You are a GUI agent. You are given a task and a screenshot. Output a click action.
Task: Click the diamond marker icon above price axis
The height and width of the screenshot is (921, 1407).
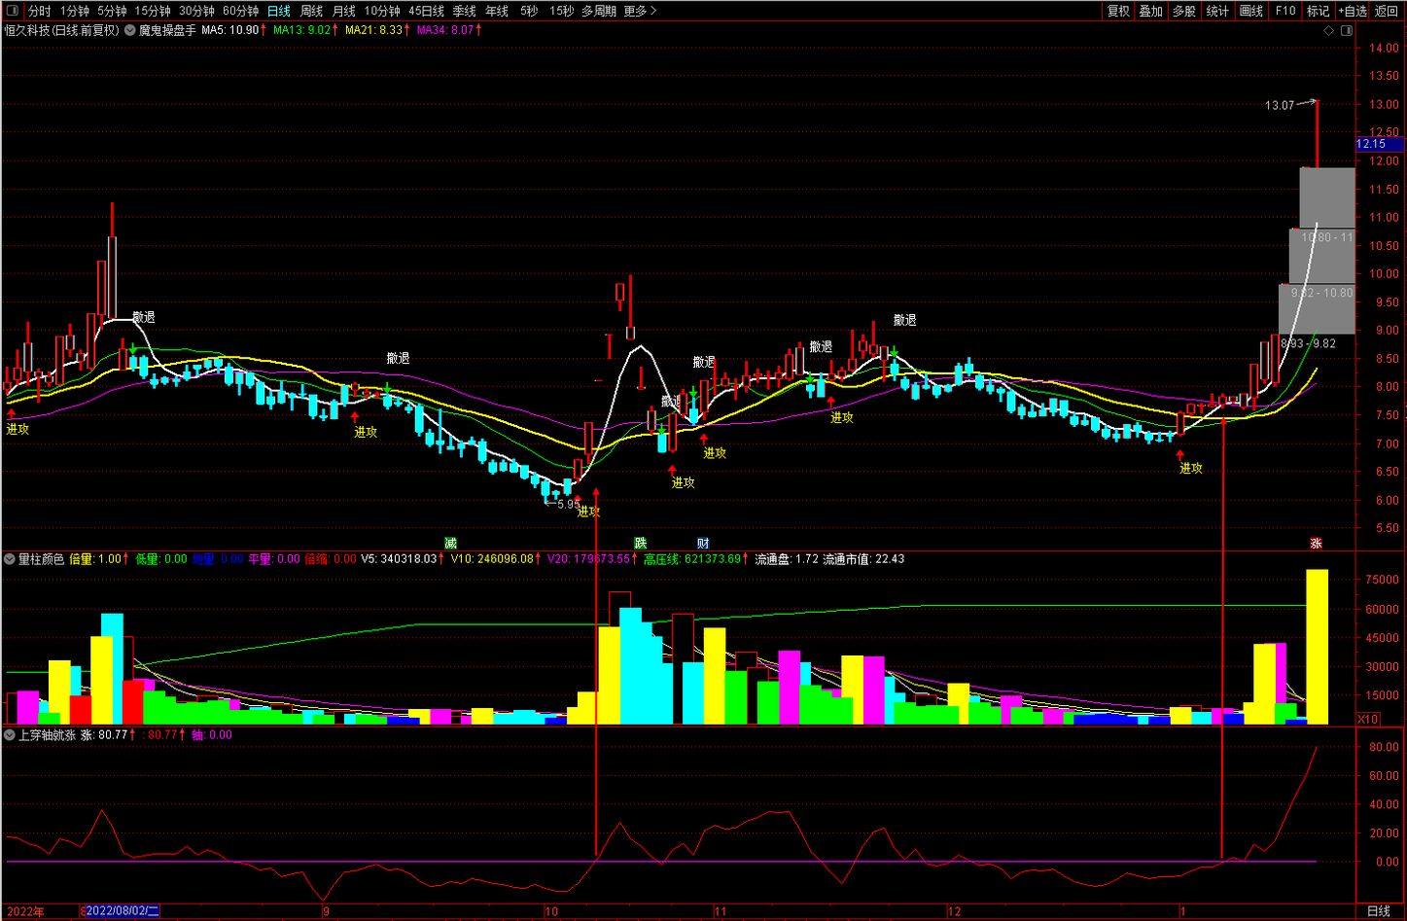(1329, 31)
